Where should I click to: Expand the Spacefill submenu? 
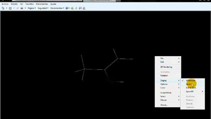[193, 91]
